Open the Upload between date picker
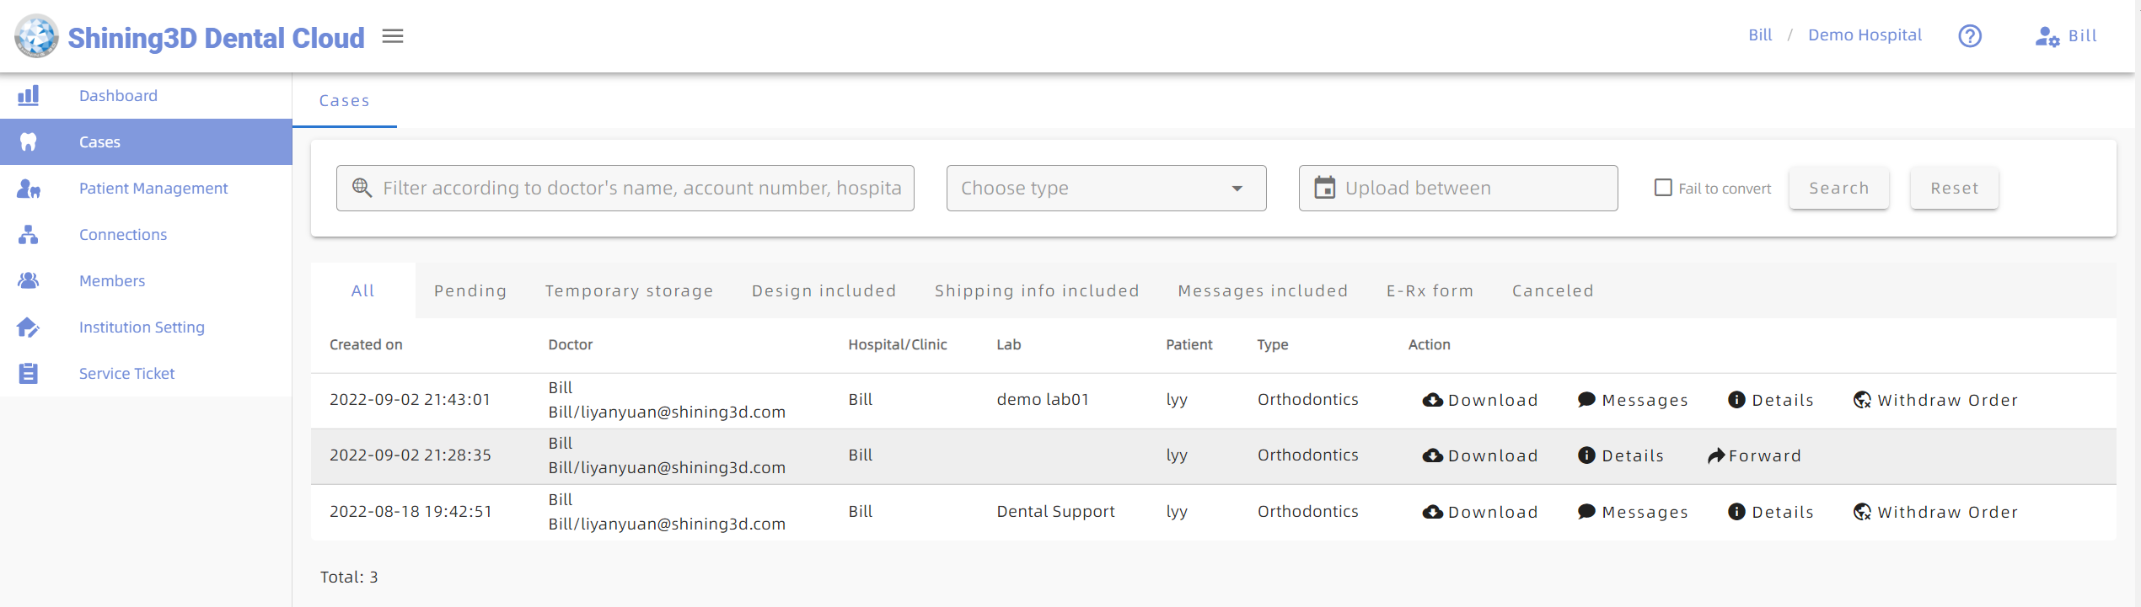Screen dimensions: 2141x607 tap(1458, 189)
